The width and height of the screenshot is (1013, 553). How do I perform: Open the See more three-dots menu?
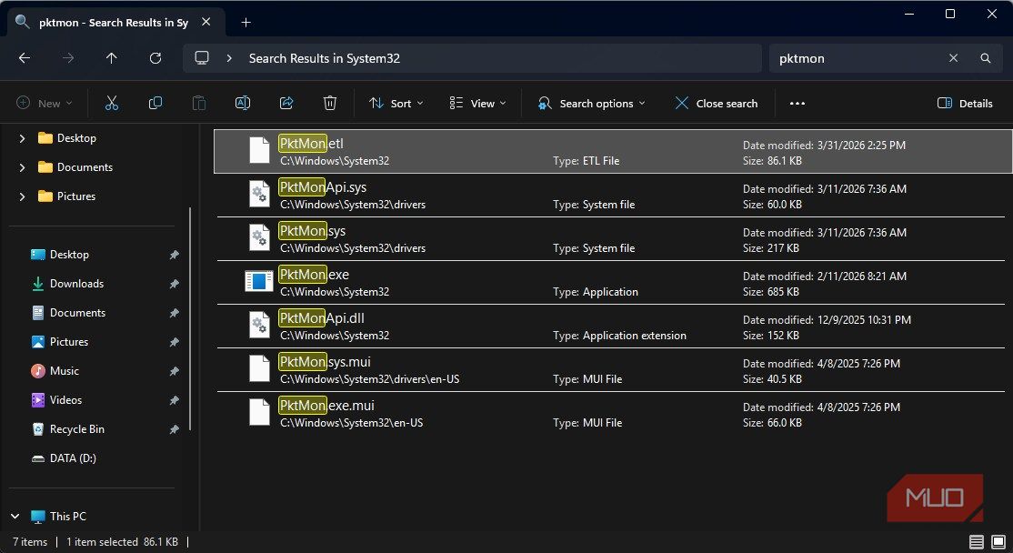[x=797, y=104]
